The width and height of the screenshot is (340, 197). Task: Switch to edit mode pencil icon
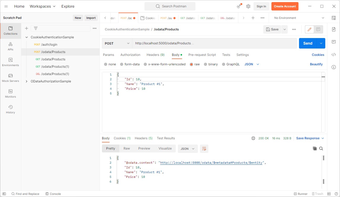(310, 29)
